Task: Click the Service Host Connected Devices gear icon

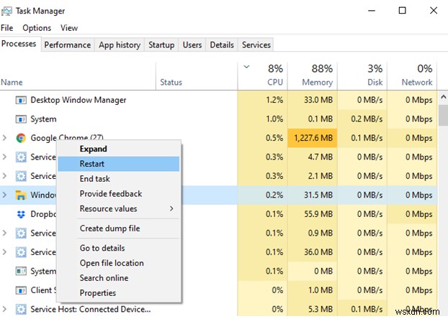Action: pyautogui.click(x=21, y=310)
